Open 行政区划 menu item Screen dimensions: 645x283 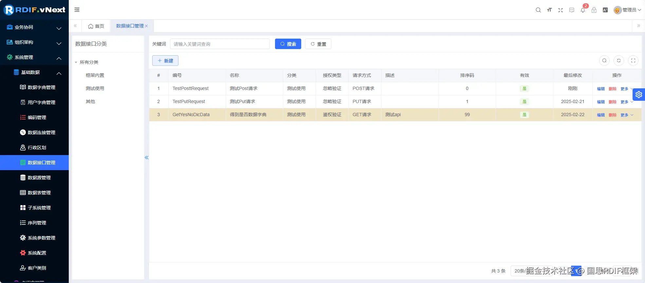34,148
